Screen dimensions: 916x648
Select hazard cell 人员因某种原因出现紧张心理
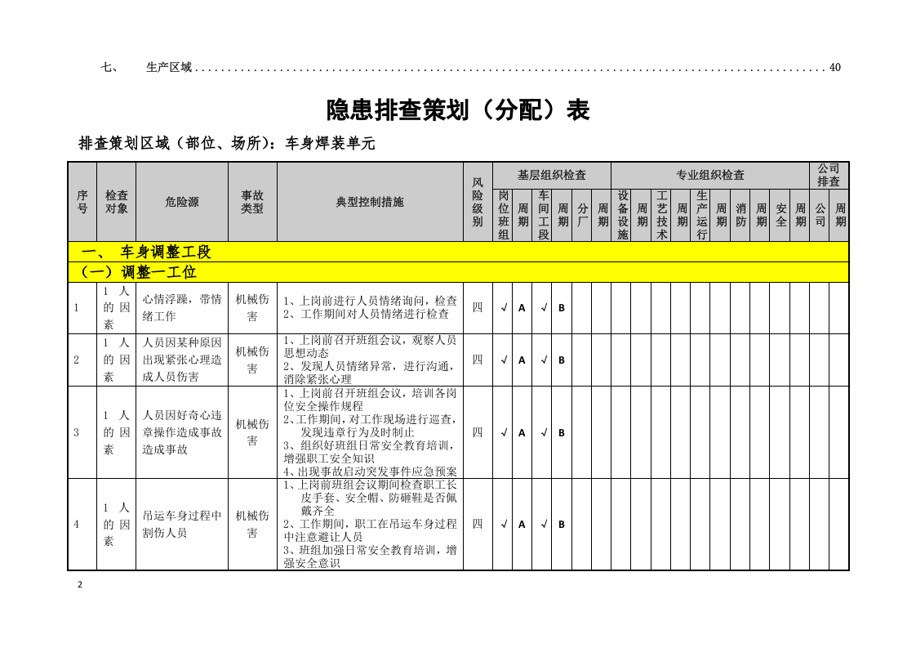tap(182, 360)
